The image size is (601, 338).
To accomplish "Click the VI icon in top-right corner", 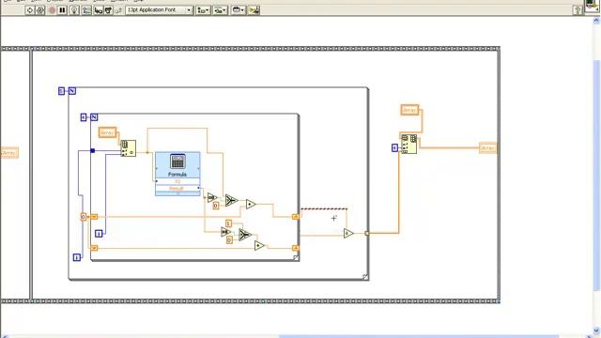I will pyautogui.click(x=592, y=6).
